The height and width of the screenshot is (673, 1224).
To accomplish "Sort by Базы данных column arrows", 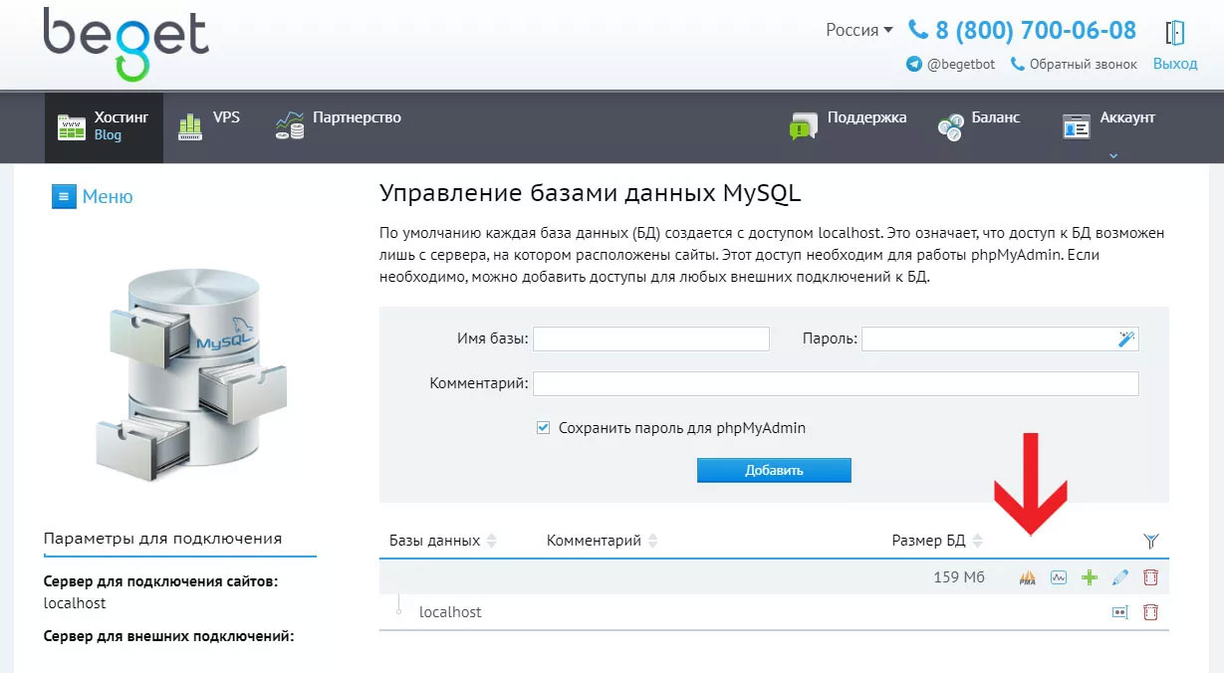I will click(491, 541).
